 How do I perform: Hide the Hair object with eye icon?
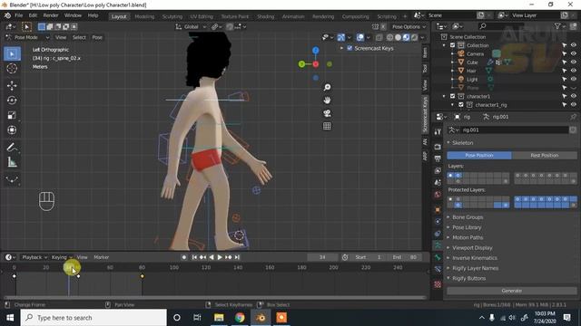pyautogui.click(x=573, y=71)
